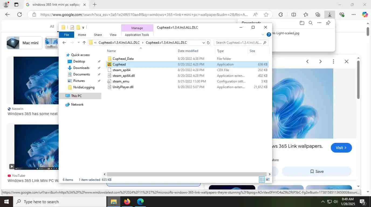Expand the Explorer ribbon chevron
Image resolution: width=371 pixels, height=207 pixels.
coord(263,34)
